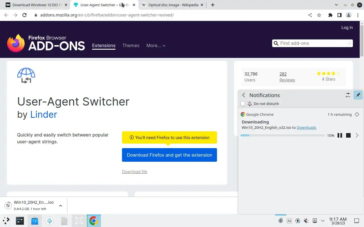Open the author link Linder

pos(44,114)
